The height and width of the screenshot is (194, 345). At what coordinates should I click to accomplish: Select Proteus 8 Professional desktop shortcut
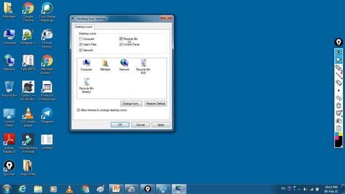point(47,91)
